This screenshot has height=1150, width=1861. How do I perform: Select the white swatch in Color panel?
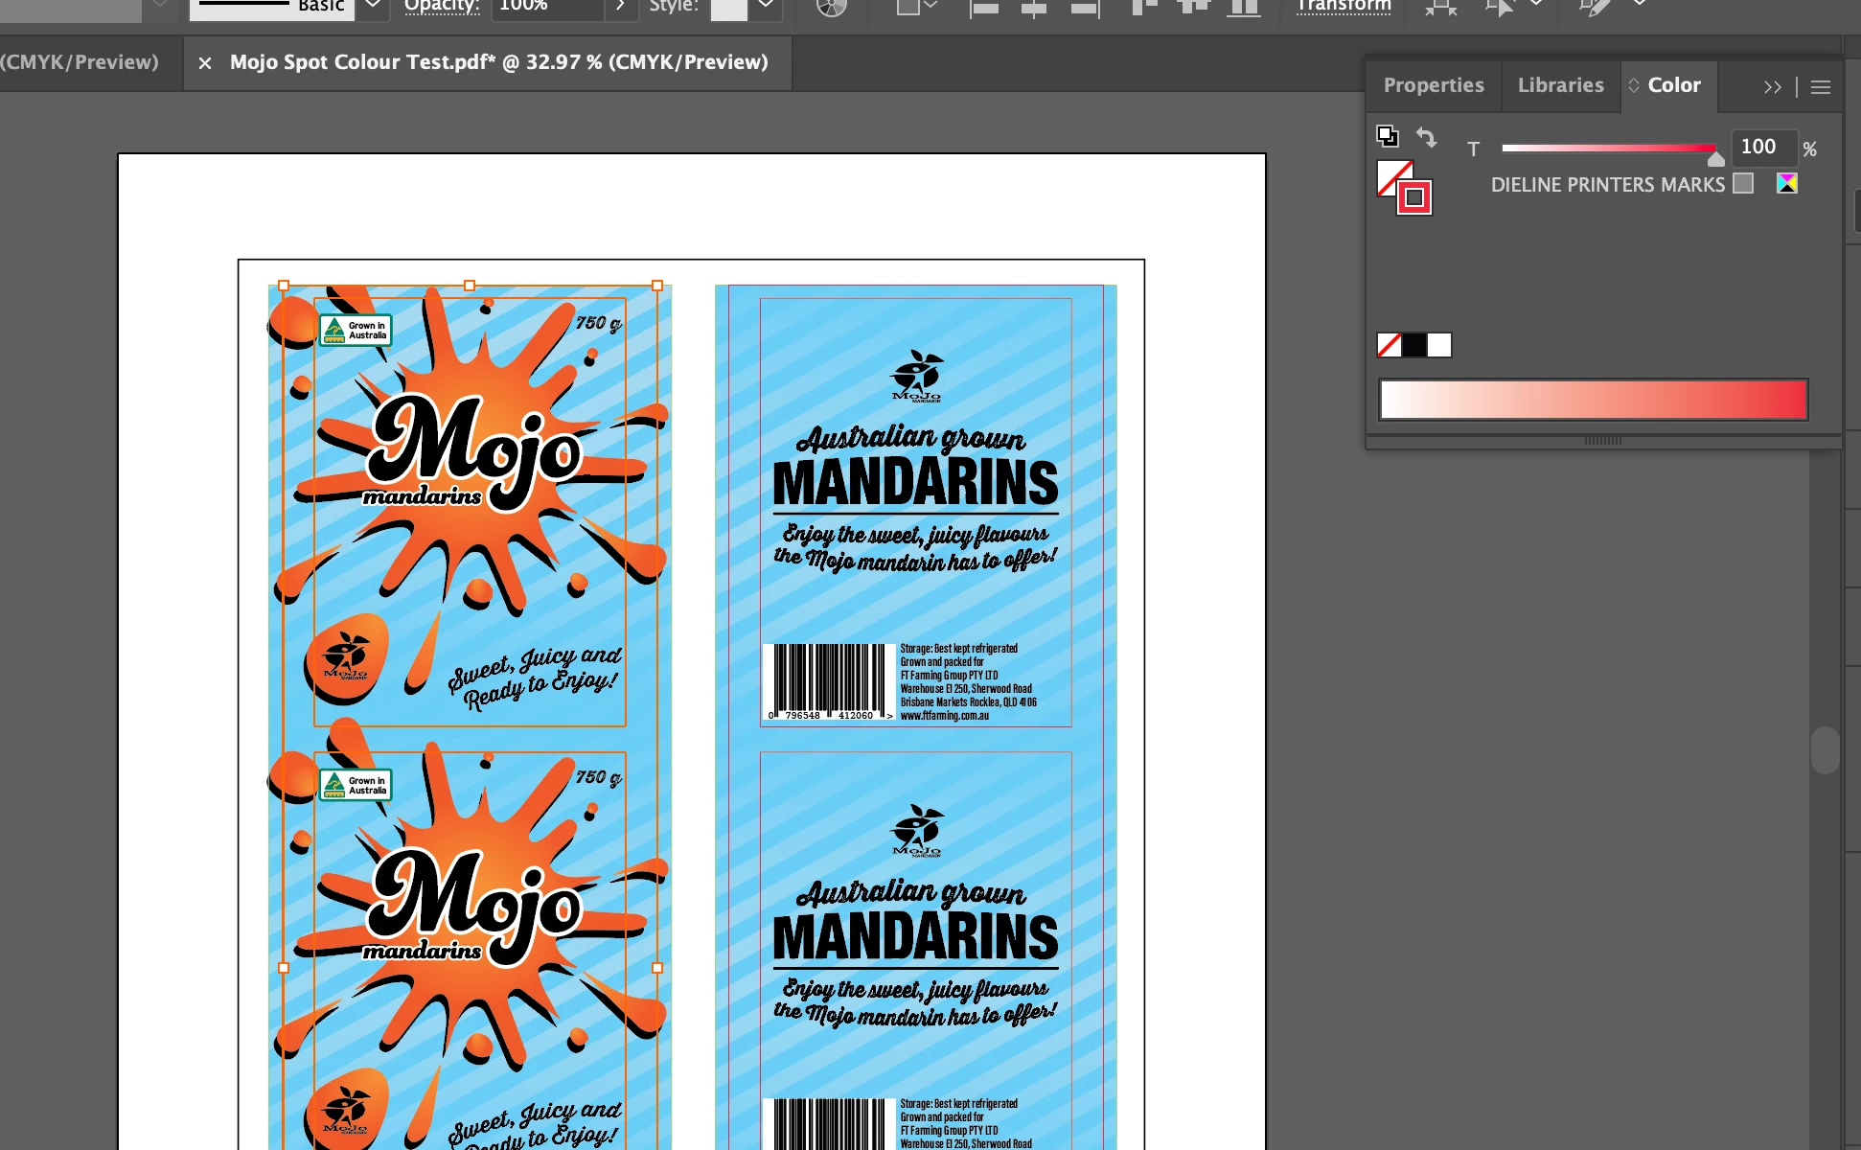(1439, 345)
